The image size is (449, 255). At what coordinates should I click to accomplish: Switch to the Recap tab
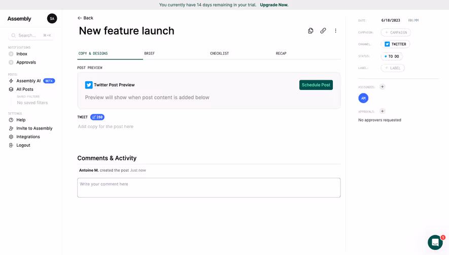281,53
